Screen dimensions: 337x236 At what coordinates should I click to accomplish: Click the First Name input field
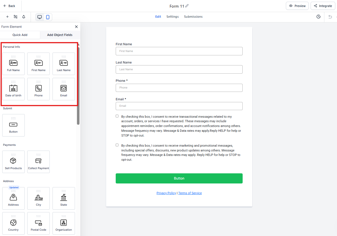[x=179, y=51]
